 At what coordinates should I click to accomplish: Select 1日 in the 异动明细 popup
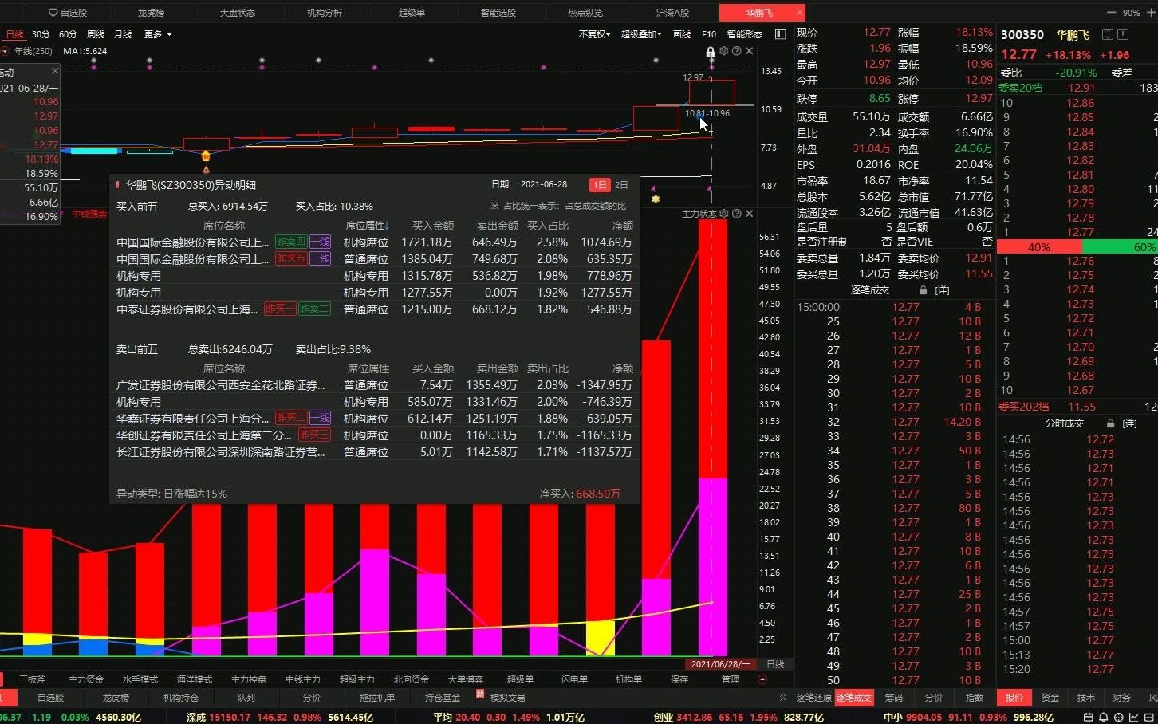pyautogui.click(x=599, y=185)
